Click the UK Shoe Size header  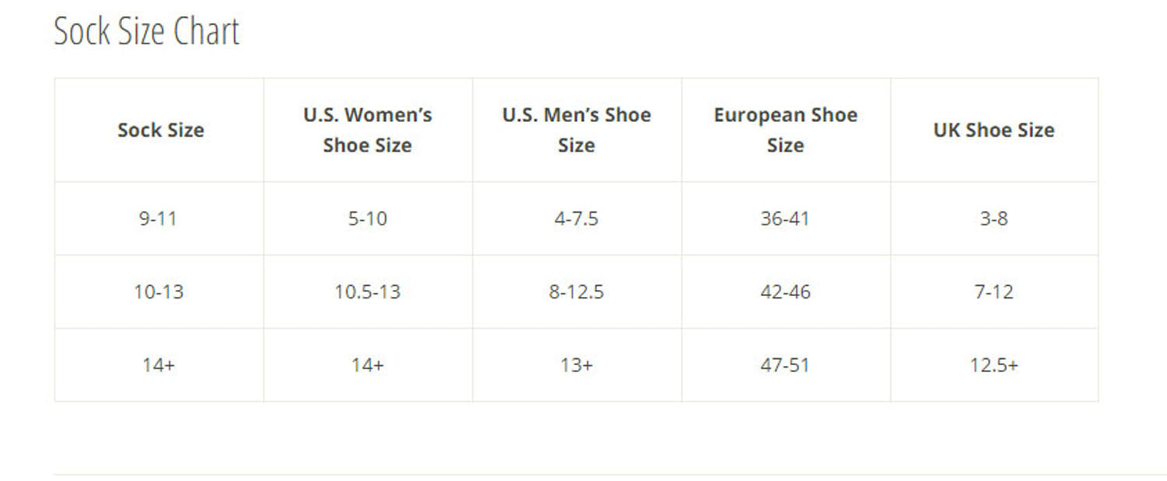994,130
